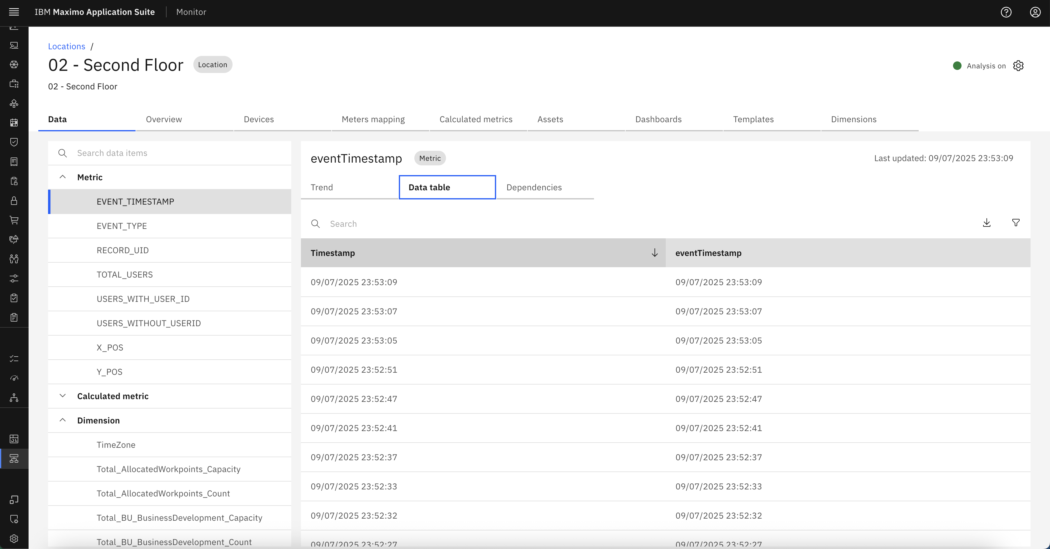Open Analysis settings gear next to Analysis on
The height and width of the screenshot is (549, 1050).
(x=1018, y=66)
